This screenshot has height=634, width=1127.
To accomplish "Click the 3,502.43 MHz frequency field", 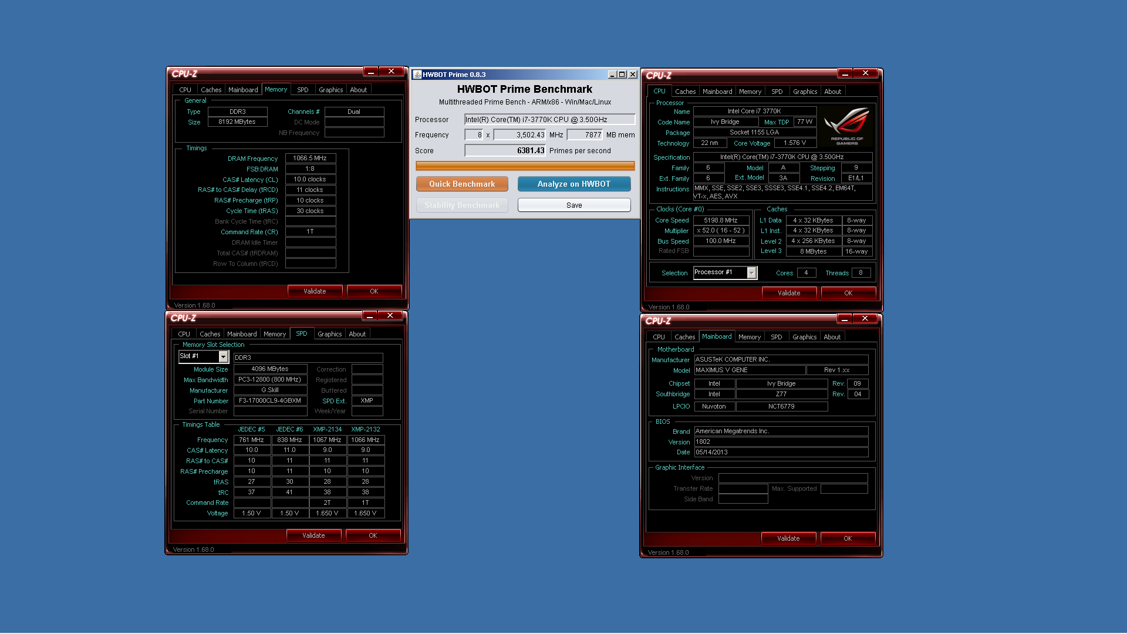I will 520,135.
